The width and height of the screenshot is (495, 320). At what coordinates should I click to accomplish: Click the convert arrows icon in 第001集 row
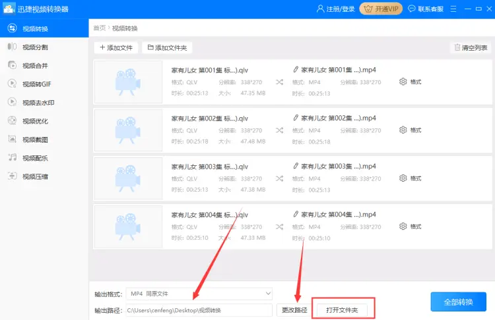[x=279, y=82]
